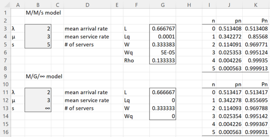Select Pn value 0.969771
Screen dimensions: 270x137
click(x=256, y=44)
